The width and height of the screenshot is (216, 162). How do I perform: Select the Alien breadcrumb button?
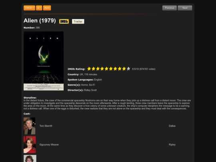click(x=47, y=8)
